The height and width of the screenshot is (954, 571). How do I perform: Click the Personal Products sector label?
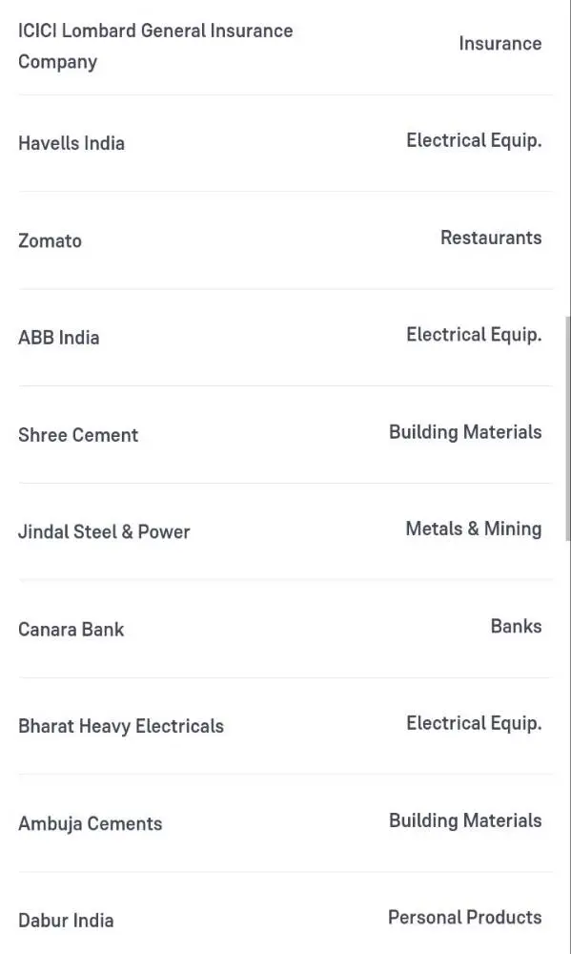pyautogui.click(x=464, y=917)
